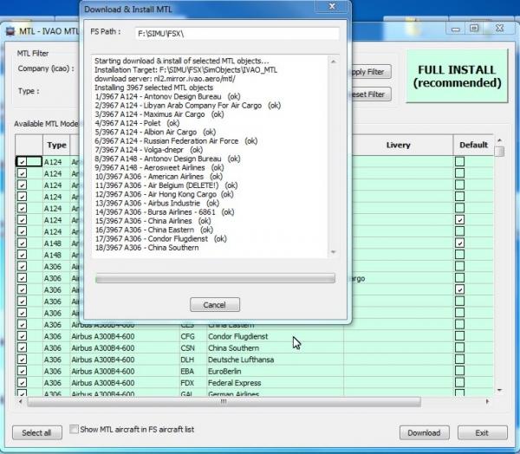Check Default box for Condor Flugdienst row
Viewport: 520px width, 454px height.
click(x=459, y=336)
